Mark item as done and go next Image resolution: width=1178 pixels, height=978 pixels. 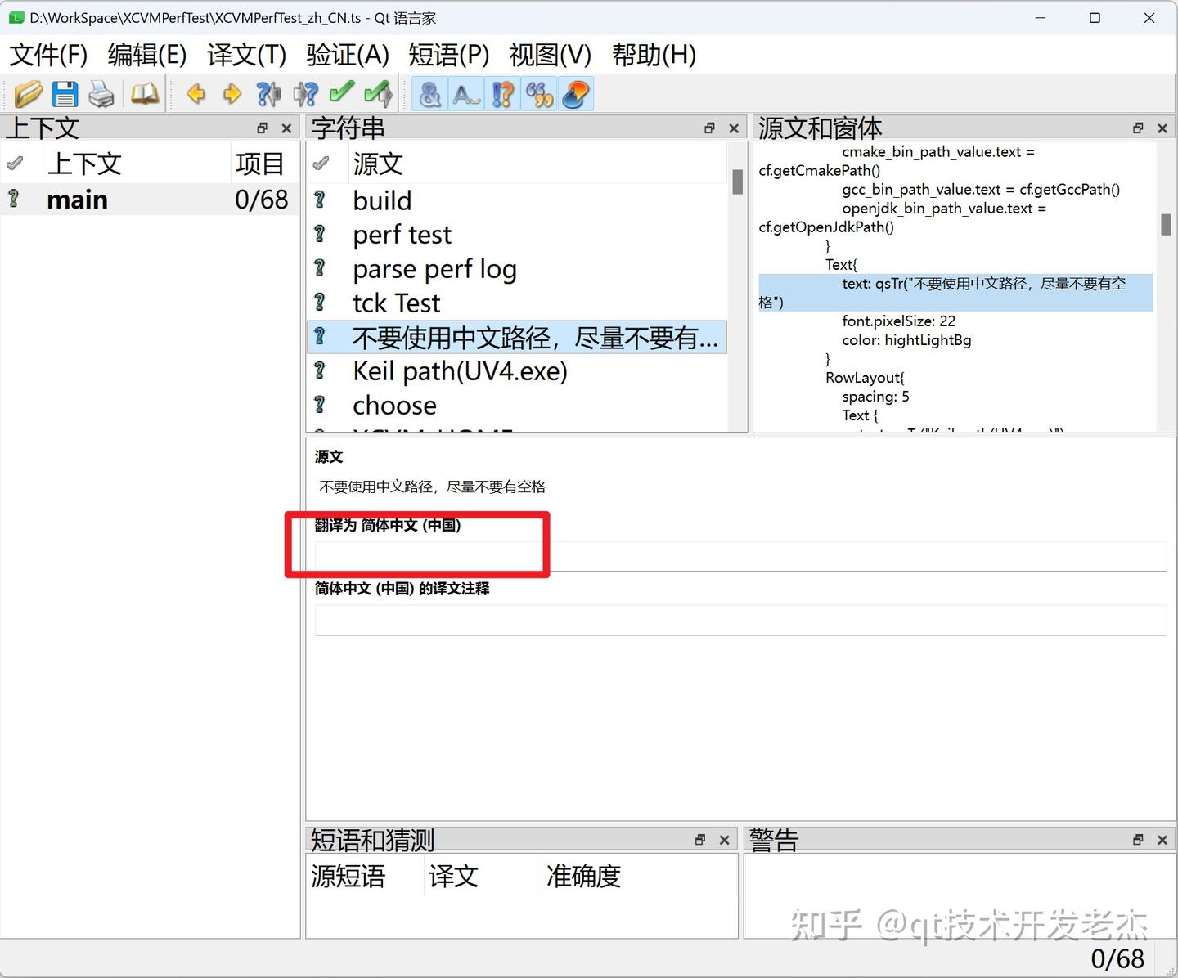377,94
